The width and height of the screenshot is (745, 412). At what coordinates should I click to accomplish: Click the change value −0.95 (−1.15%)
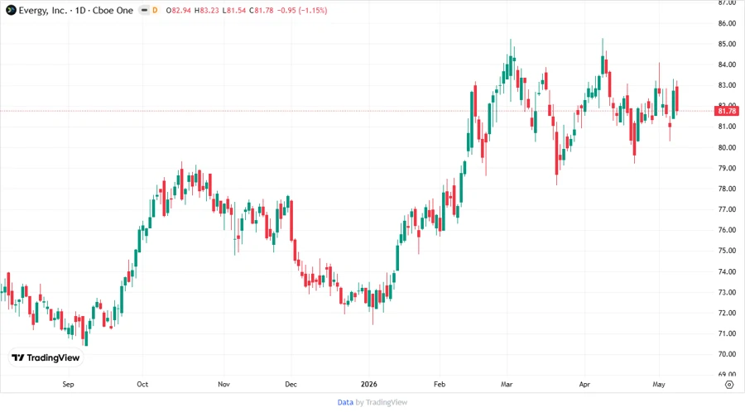pyautogui.click(x=302, y=10)
